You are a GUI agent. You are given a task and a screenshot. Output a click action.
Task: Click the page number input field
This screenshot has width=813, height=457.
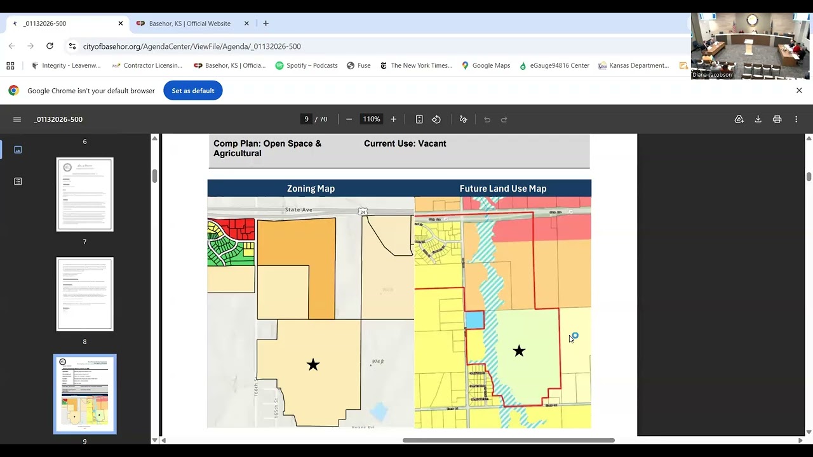(307, 119)
